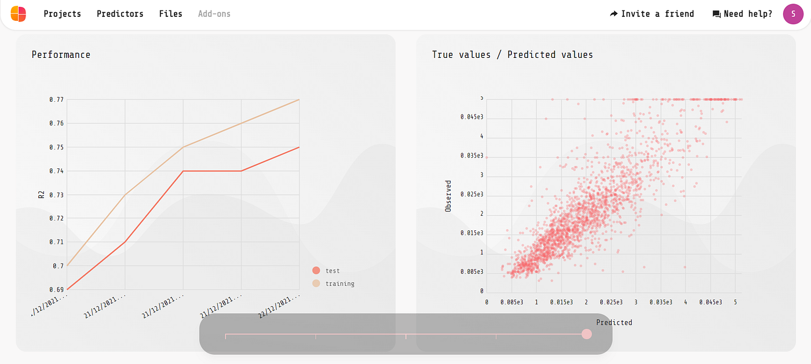Toggle the test series legend marker
The height and width of the screenshot is (364, 811).
[316, 271]
